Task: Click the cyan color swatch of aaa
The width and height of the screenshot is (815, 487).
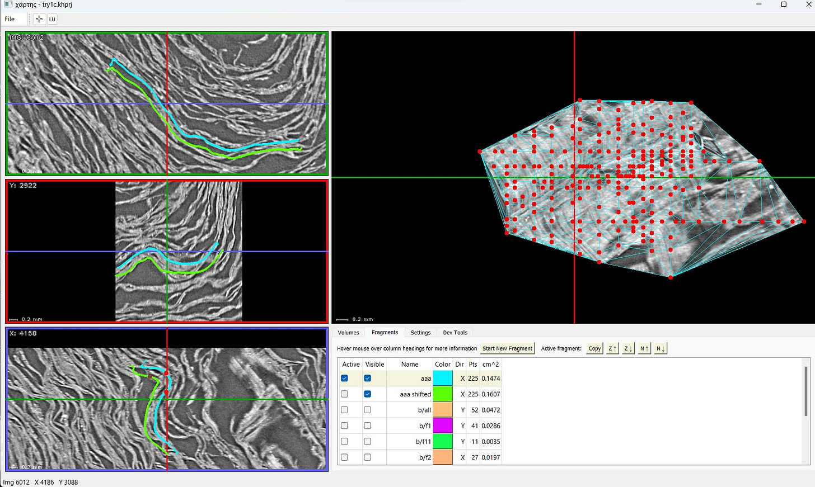Action: coord(442,379)
